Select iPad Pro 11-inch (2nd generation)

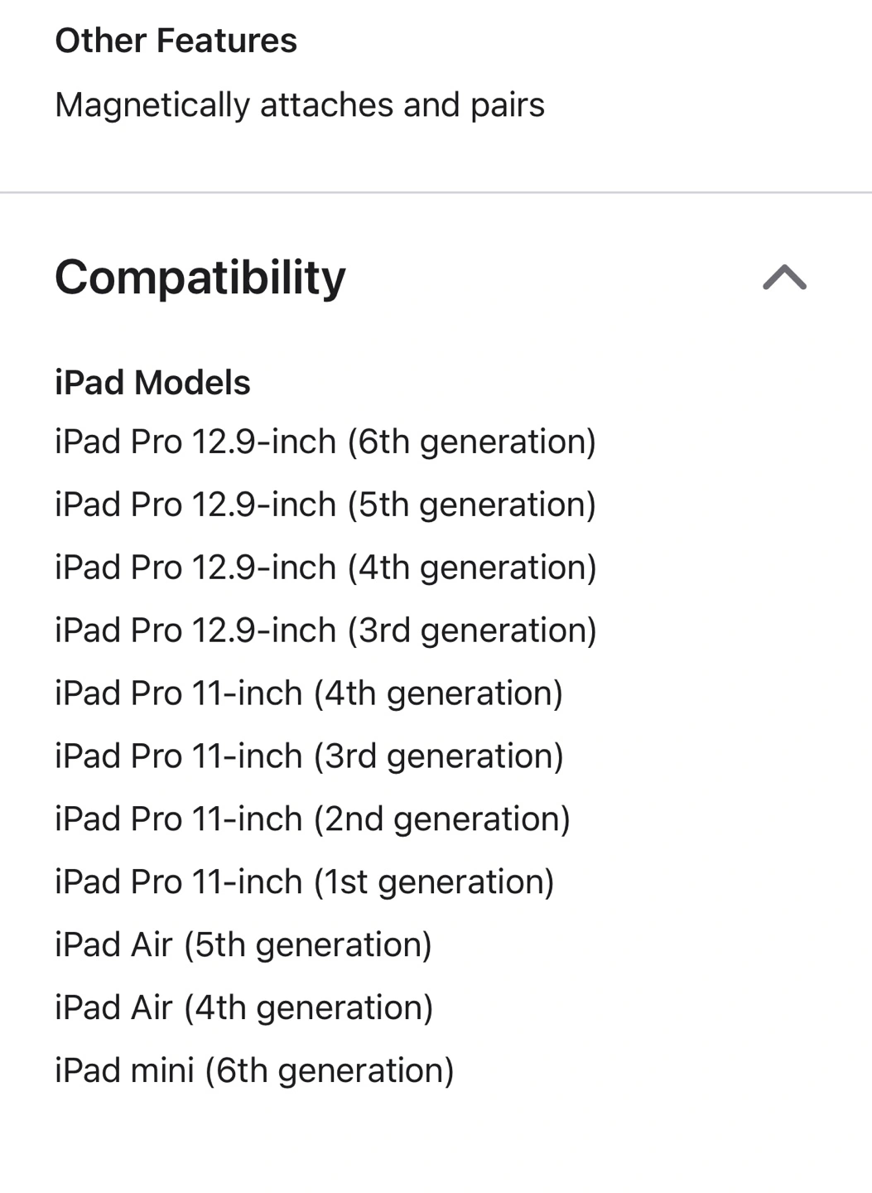pos(312,819)
